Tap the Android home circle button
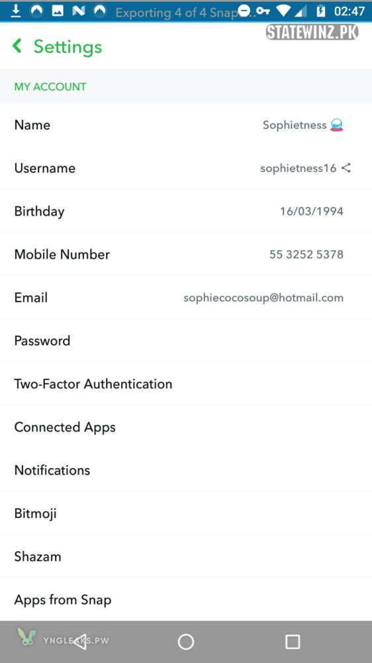The height and width of the screenshot is (663, 372). 186,641
